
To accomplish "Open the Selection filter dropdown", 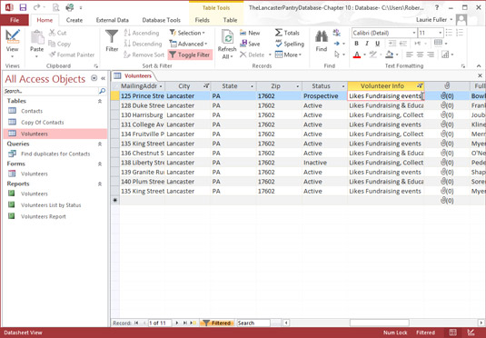I will tap(187, 33).
